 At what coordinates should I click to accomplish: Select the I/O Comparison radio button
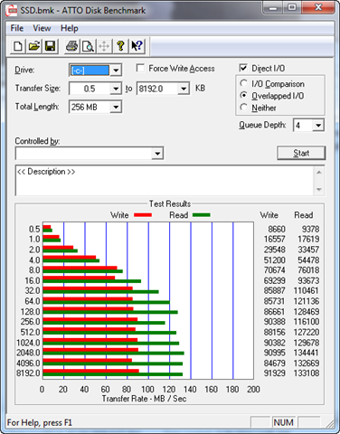(243, 83)
